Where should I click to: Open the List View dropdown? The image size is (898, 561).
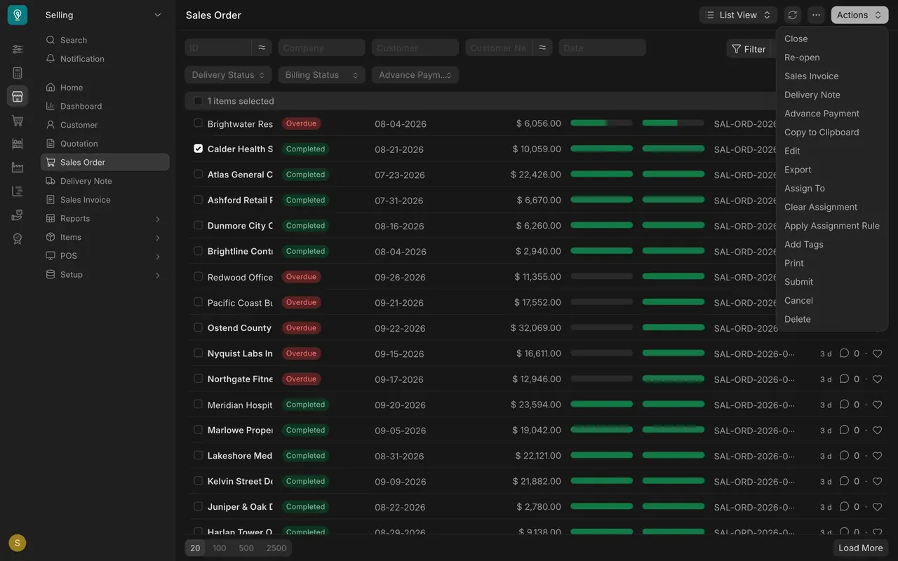pos(738,15)
